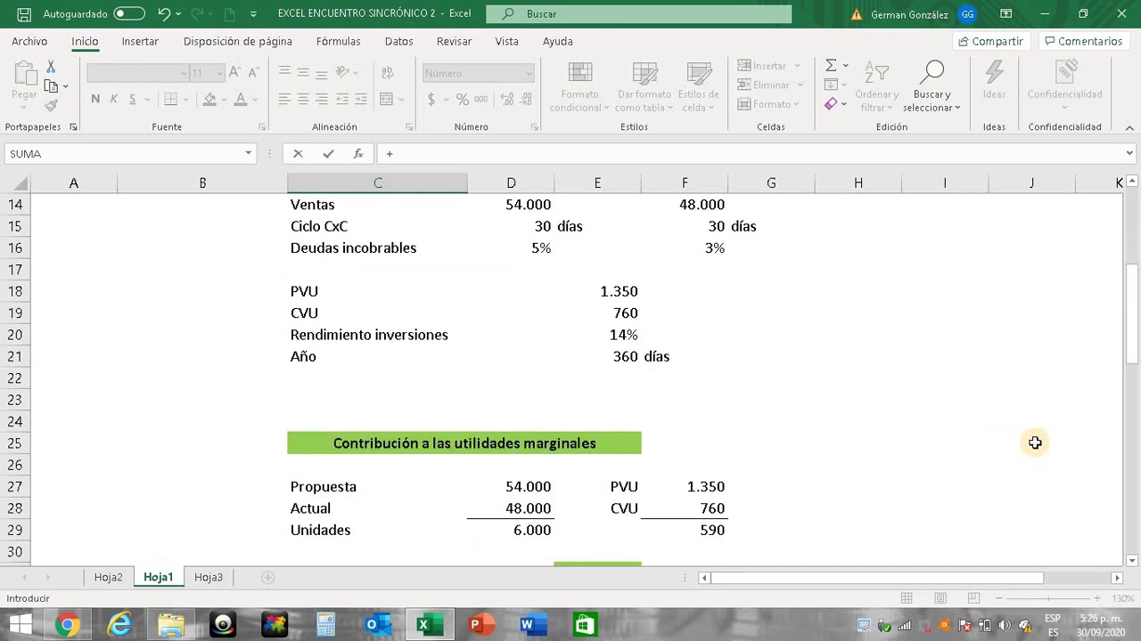Click the cell borders icon
Viewport: 1141px width, 641px height.
click(171, 99)
